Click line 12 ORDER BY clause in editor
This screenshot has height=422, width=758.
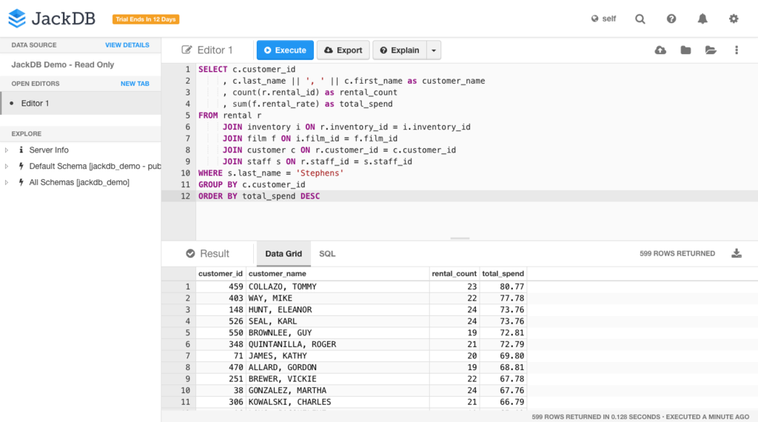point(259,196)
